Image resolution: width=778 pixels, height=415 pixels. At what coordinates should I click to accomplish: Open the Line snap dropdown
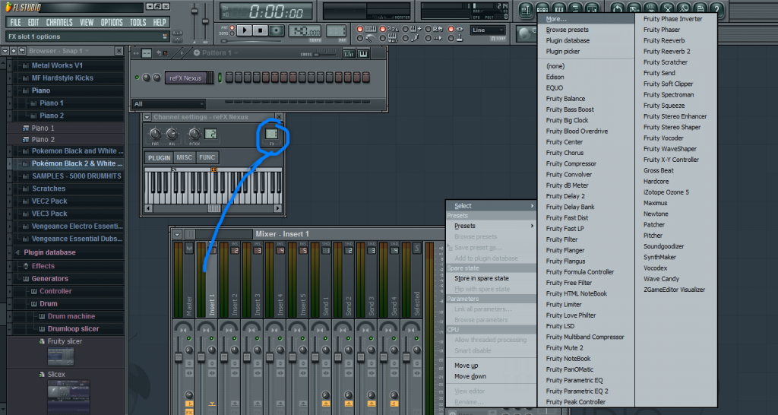click(489, 30)
